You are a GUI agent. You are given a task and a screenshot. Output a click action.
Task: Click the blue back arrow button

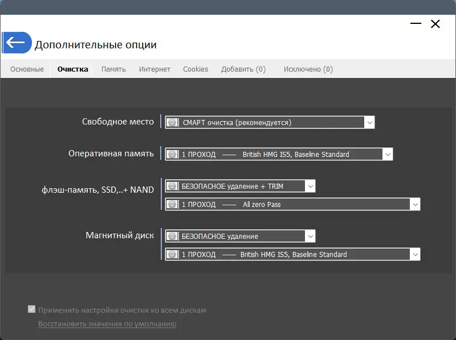[x=17, y=43]
